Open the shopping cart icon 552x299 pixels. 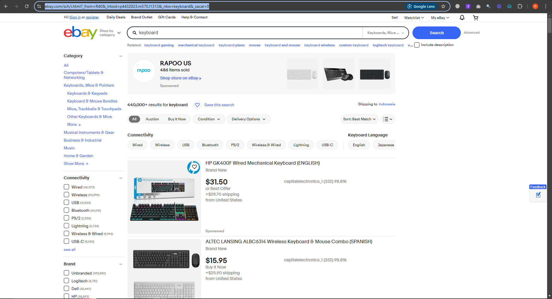tap(476, 18)
